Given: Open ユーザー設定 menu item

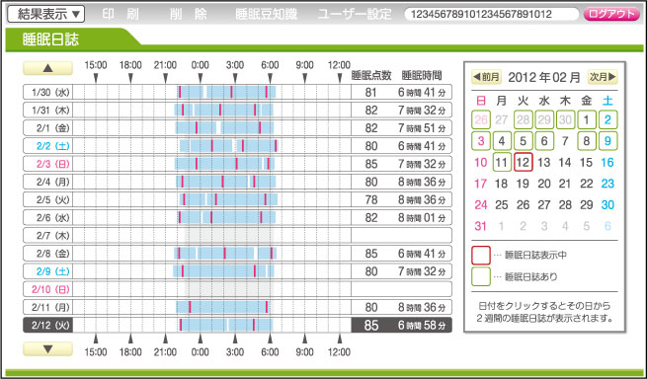Looking at the screenshot, I should pyautogui.click(x=355, y=14).
